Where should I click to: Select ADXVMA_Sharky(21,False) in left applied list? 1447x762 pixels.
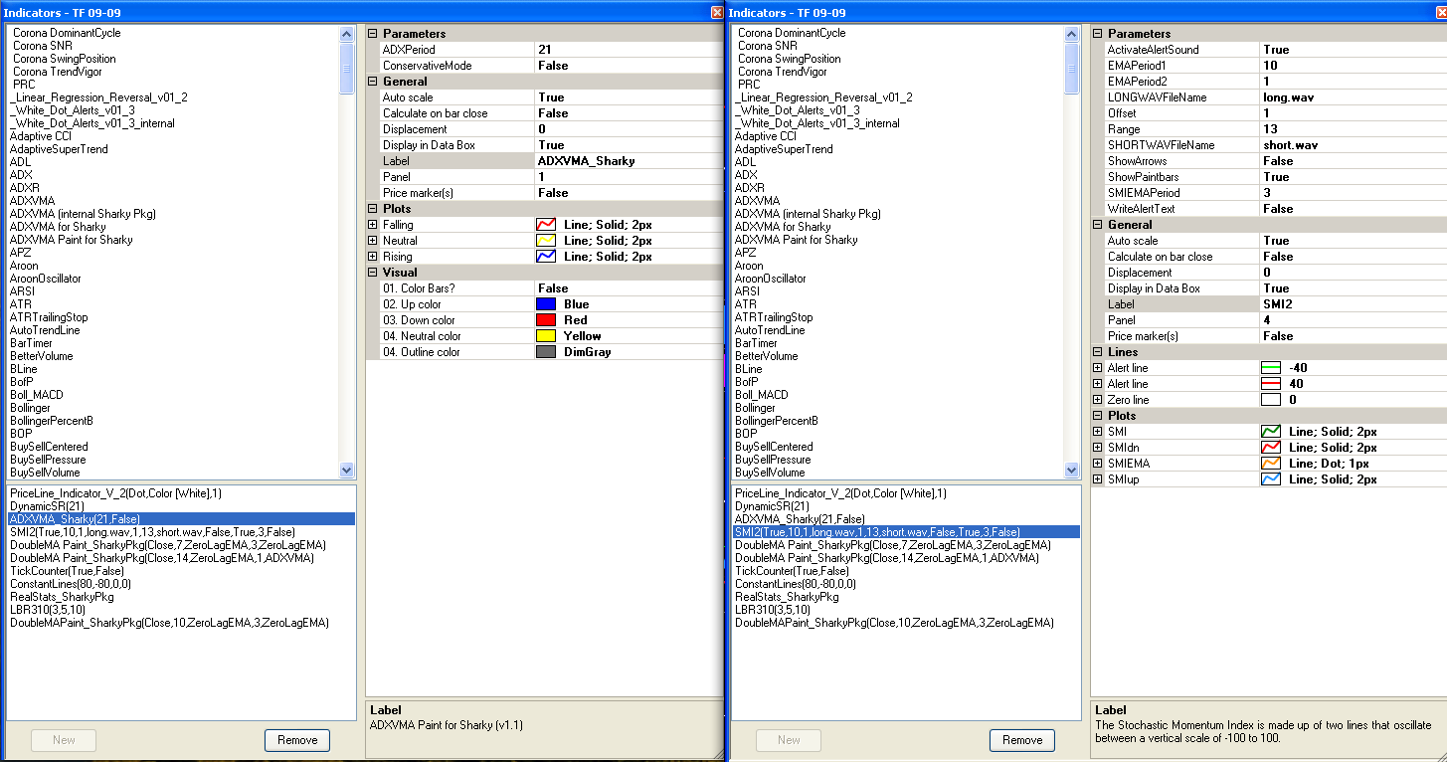click(x=181, y=519)
